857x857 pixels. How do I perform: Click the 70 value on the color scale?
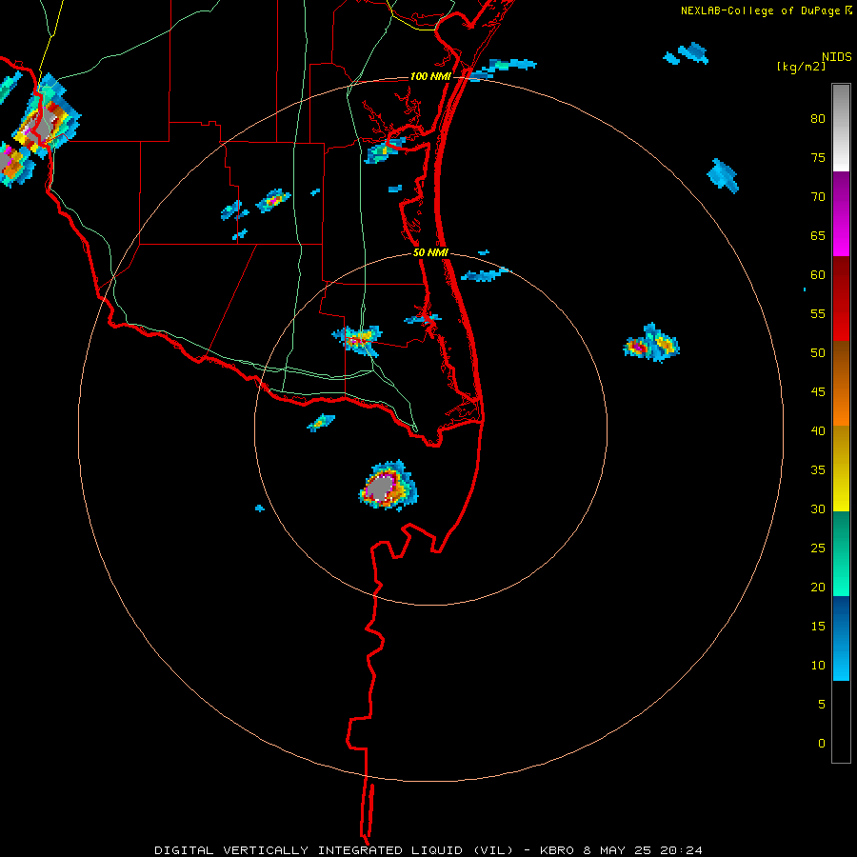click(x=818, y=197)
